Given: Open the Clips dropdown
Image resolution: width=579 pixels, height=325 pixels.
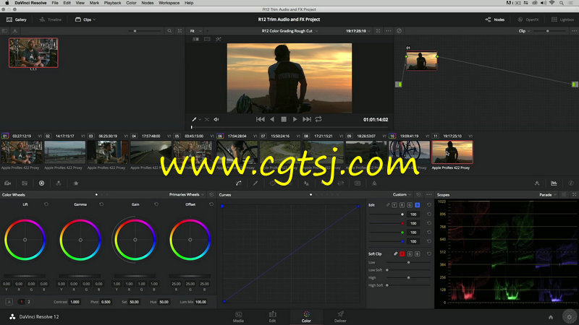Looking at the screenshot, I should pos(85,19).
